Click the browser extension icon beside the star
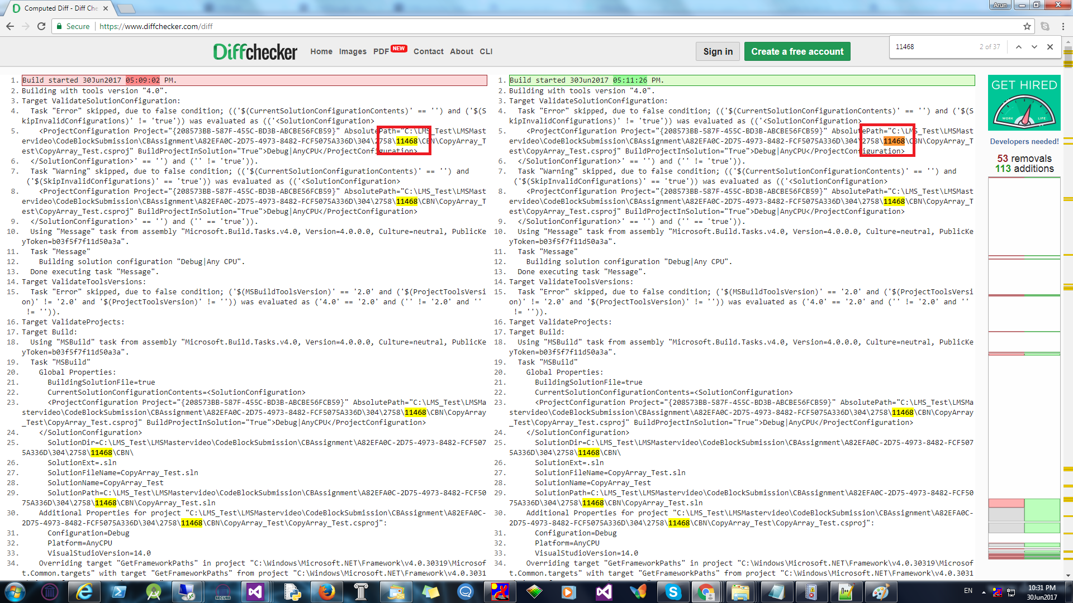 pyautogui.click(x=1044, y=26)
